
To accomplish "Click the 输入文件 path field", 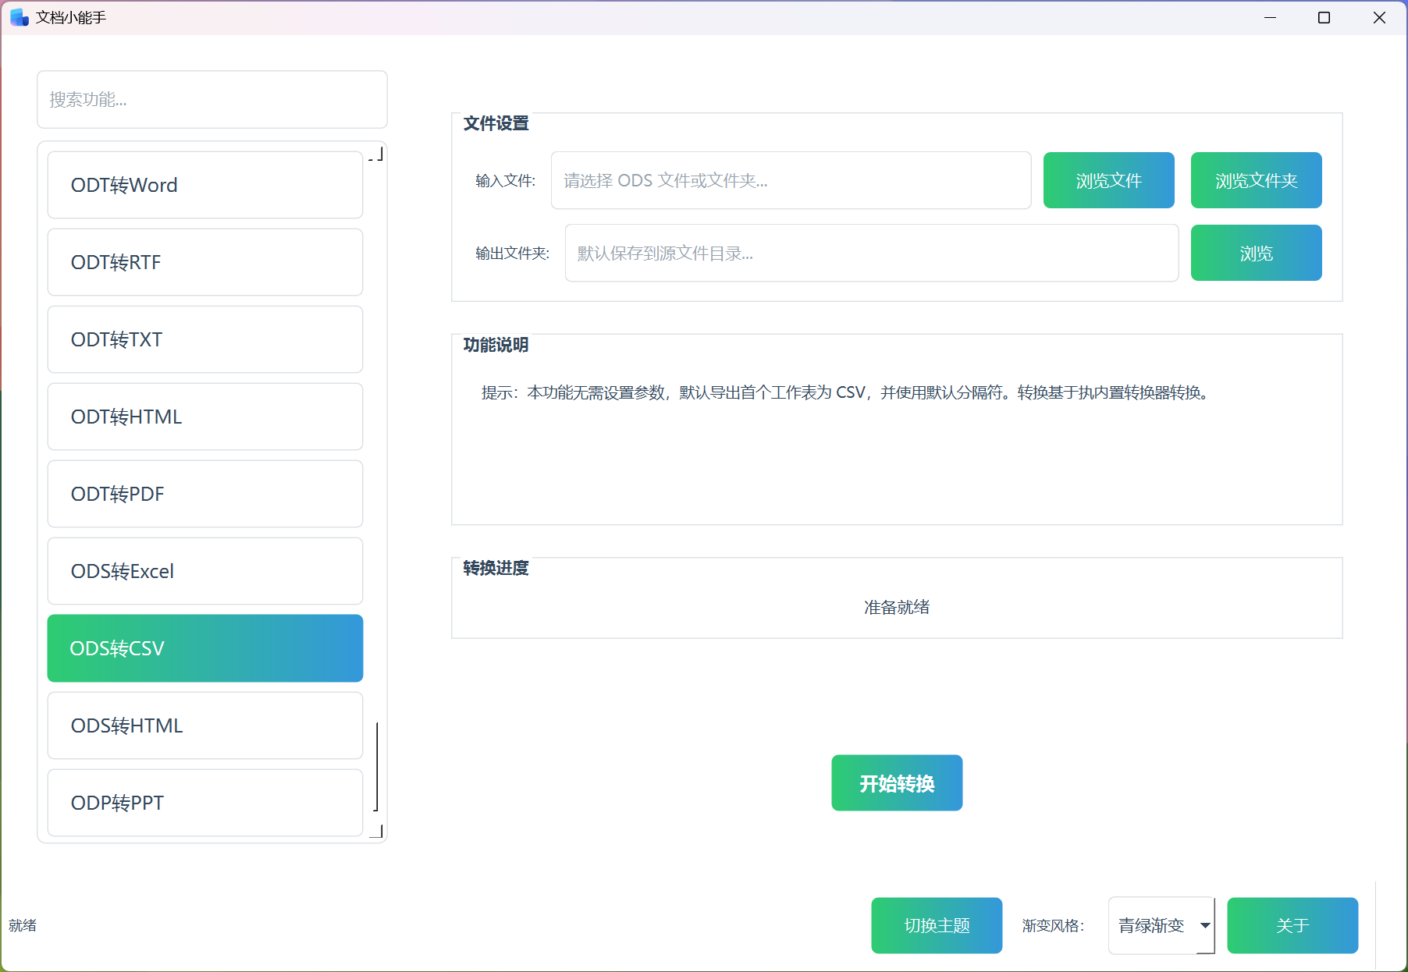I will tap(790, 181).
